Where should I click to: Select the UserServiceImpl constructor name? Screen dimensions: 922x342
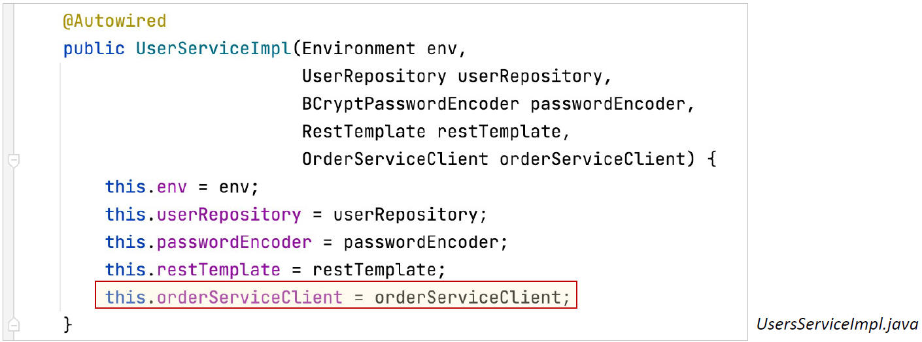[214, 49]
